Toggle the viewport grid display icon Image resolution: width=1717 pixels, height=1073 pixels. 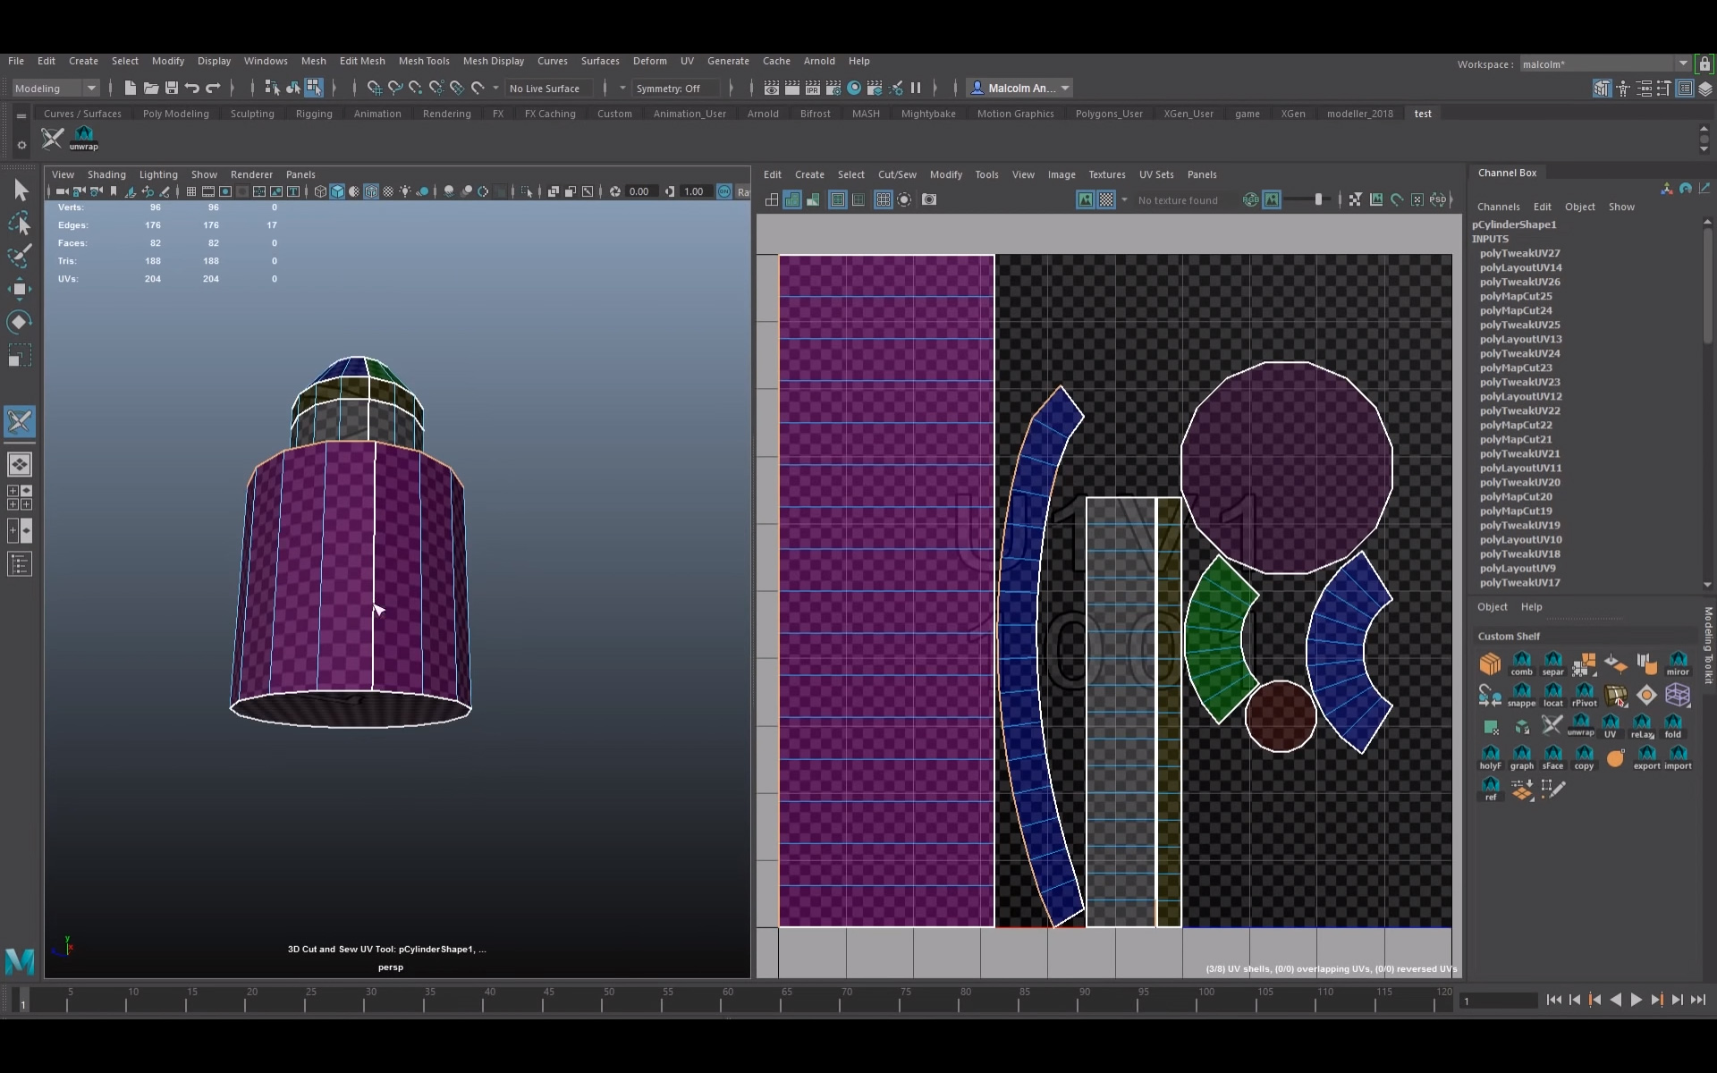point(190,191)
